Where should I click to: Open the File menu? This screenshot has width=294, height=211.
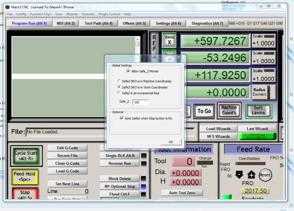tap(10, 14)
